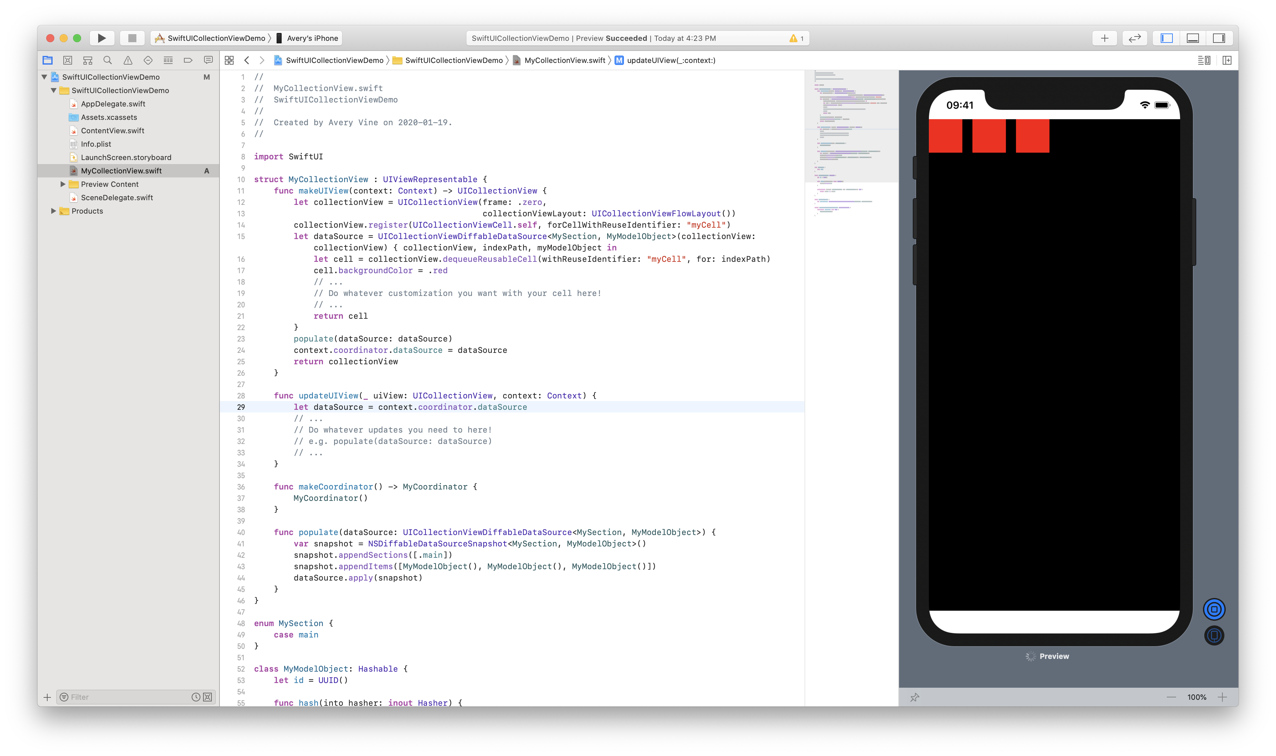Expand the Preview Content folder
This screenshot has height=756, width=1276.
coord(63,184)
